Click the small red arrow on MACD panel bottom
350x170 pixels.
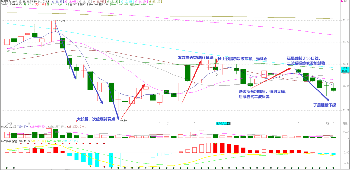pyautogui.click(x=104, y=167)
